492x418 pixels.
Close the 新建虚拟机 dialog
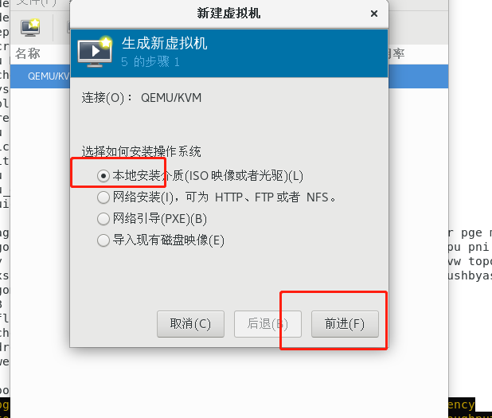(x=373, y=14)
